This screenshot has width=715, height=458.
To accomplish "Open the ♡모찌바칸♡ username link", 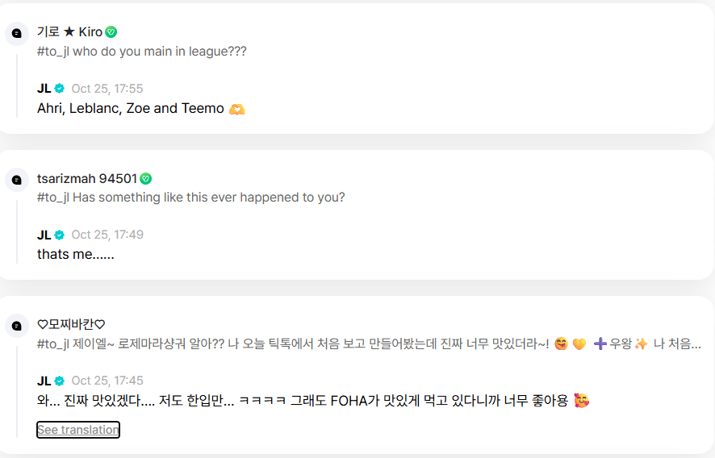I will click(x=71, y=325).
